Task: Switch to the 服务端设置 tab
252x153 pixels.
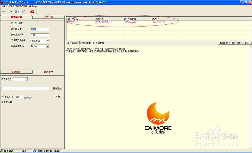Action: (x=16, y=17)
